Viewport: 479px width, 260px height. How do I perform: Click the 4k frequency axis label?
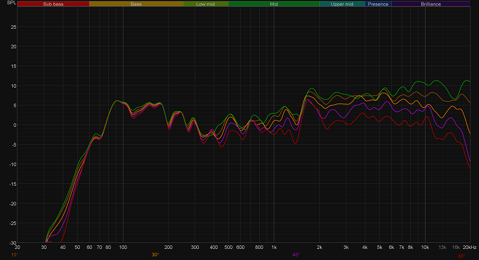click(x=365, y=247)
